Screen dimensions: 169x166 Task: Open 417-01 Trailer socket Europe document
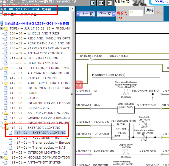[42, 143]
